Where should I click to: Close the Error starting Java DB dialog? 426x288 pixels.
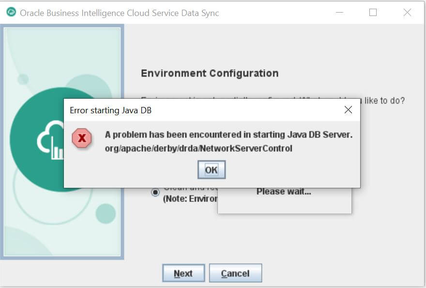coord(348,110)
